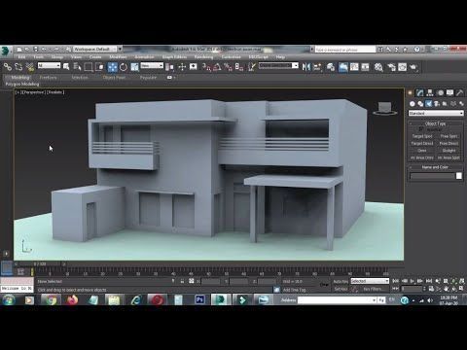Screen dimensions: 467x350
Task: Open the Rendering menu
Action: [203, 57]
